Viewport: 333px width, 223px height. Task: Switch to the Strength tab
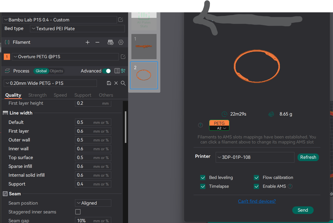[37, 95]
